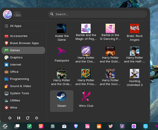Screen dimensions: 158x130
Task: Open Barbie in the 12 Dancing Princesses
Action: (110, 33)
